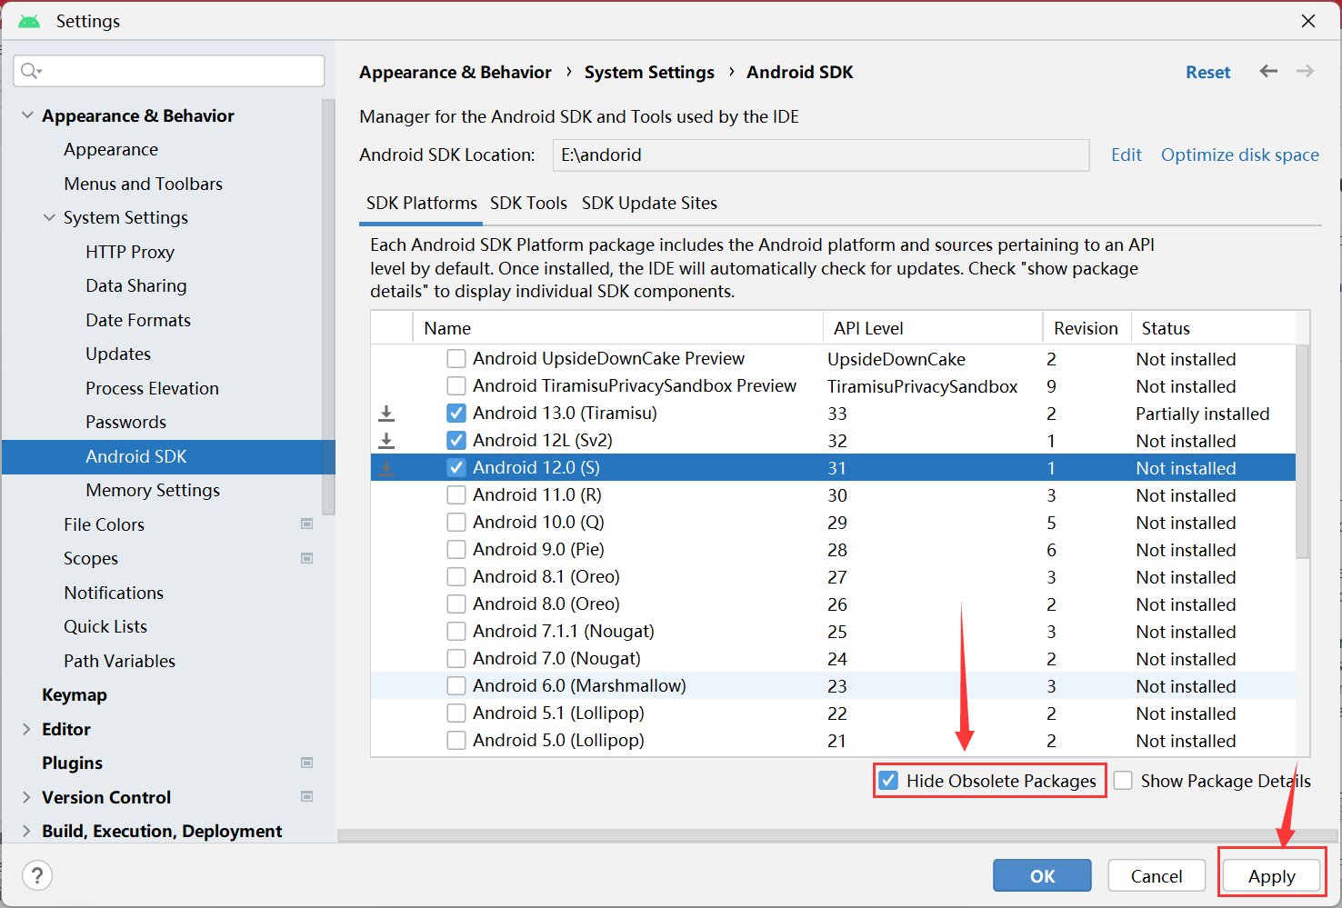Screen dimensions: 1342x908
Task: Click the search magnifier icon
Action: pos(30,71)
